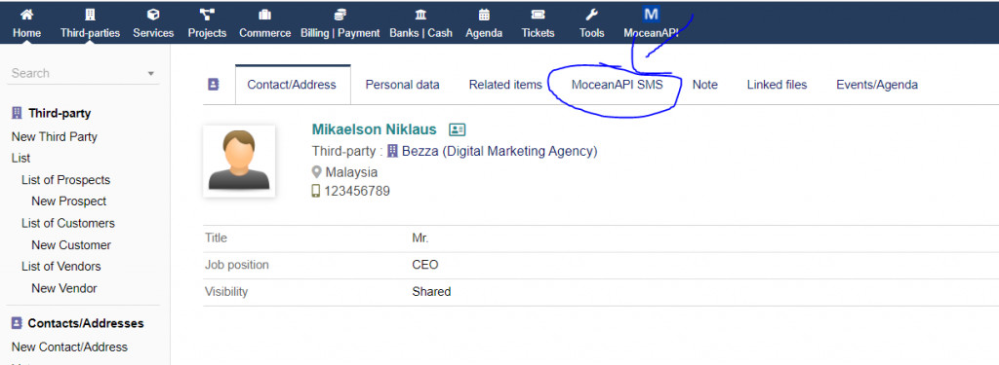Click the Third-party section building icon in sidebar
999x365 pixels.
18,113
